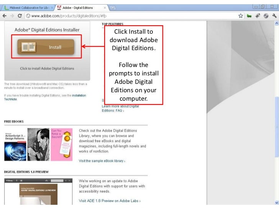
Task: Click the Adobe Digital Editions Installer heading
Action: click(47, 30)
